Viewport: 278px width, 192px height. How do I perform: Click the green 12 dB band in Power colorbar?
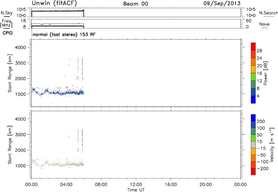tap(253, 77)
